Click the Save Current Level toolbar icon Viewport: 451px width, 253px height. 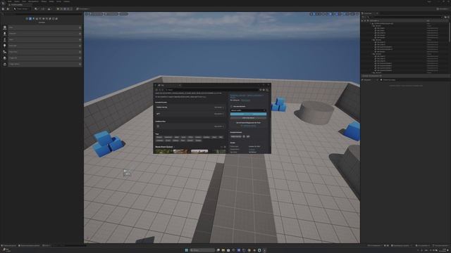point(3,9)
